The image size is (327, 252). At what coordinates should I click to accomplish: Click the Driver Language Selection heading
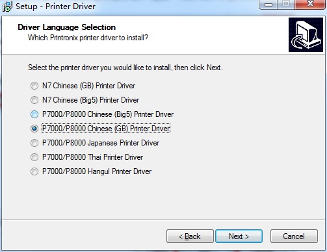[67, 27]
